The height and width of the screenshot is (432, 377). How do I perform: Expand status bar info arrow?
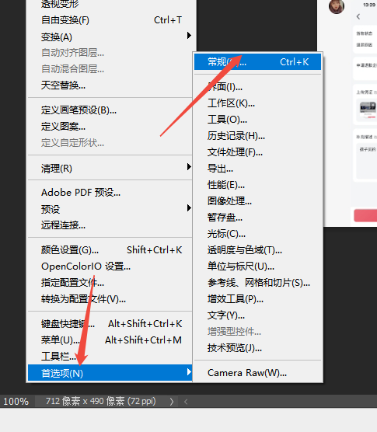pos(172,402)
